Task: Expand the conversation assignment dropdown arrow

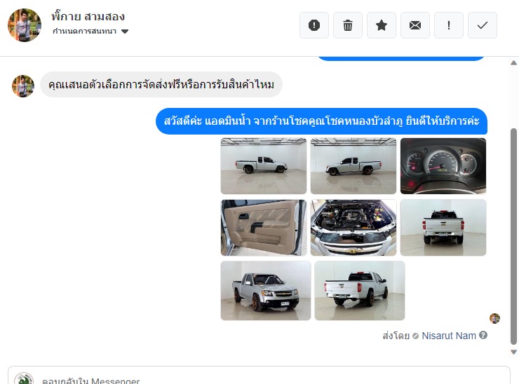Action: coord(125,32)
